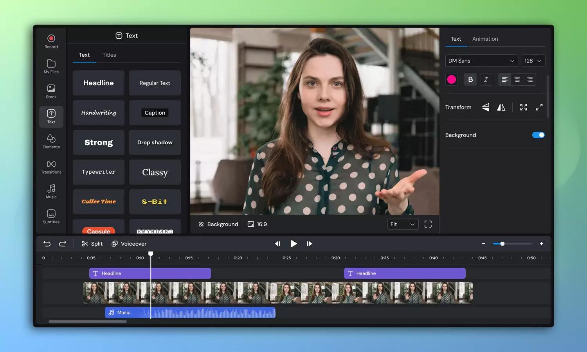This screenshot has height=352, width=587.
Task: Redo the last action
Action: (x=63, y=244)
